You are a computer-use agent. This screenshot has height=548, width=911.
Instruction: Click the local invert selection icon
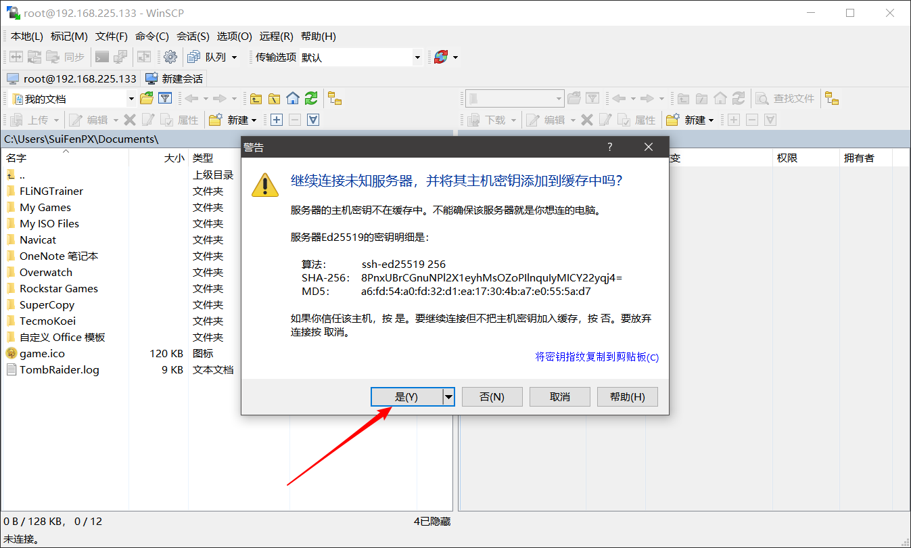313,120
